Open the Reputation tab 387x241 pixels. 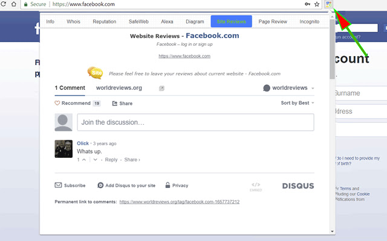(x=105, y=22)
